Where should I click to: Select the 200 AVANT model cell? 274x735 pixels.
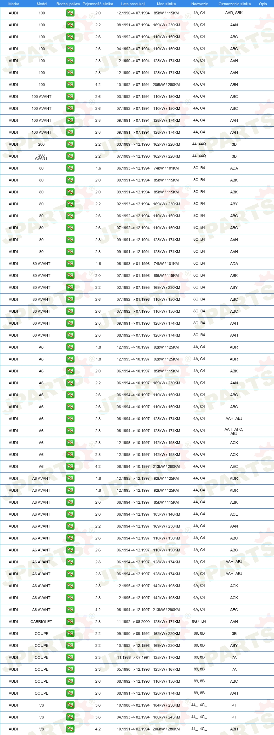coord(41,157)
